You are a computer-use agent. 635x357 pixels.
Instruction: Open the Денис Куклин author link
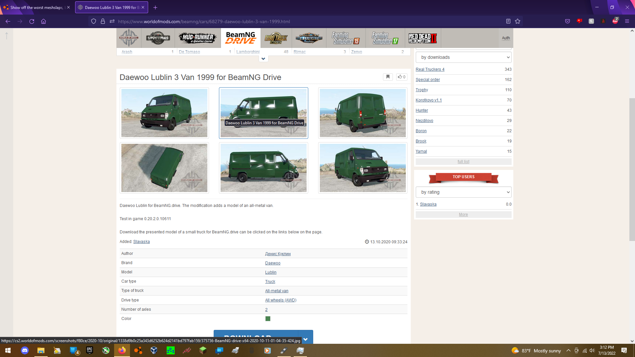click(278, 254)
